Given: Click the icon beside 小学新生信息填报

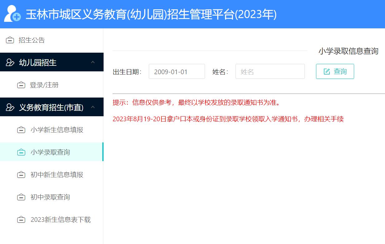Looking at the screenshot, I should (x=21, y=130).
